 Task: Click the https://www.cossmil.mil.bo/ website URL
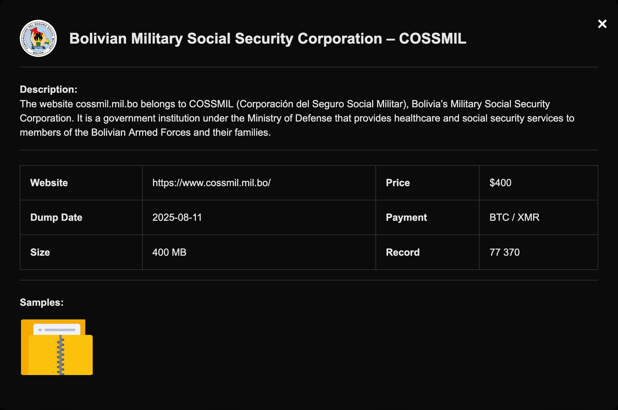pos(211,183)
